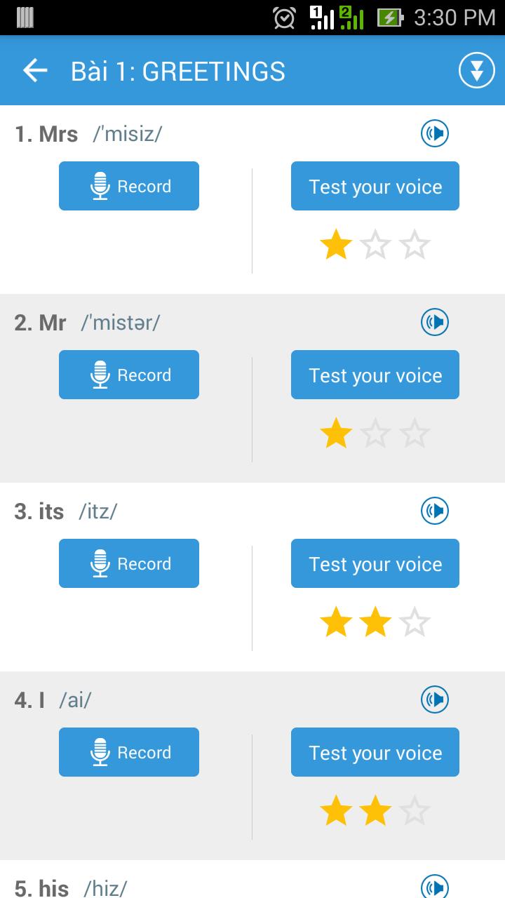Play pronunciation audio for Mr
505x898 pixels.
[435, 322]
